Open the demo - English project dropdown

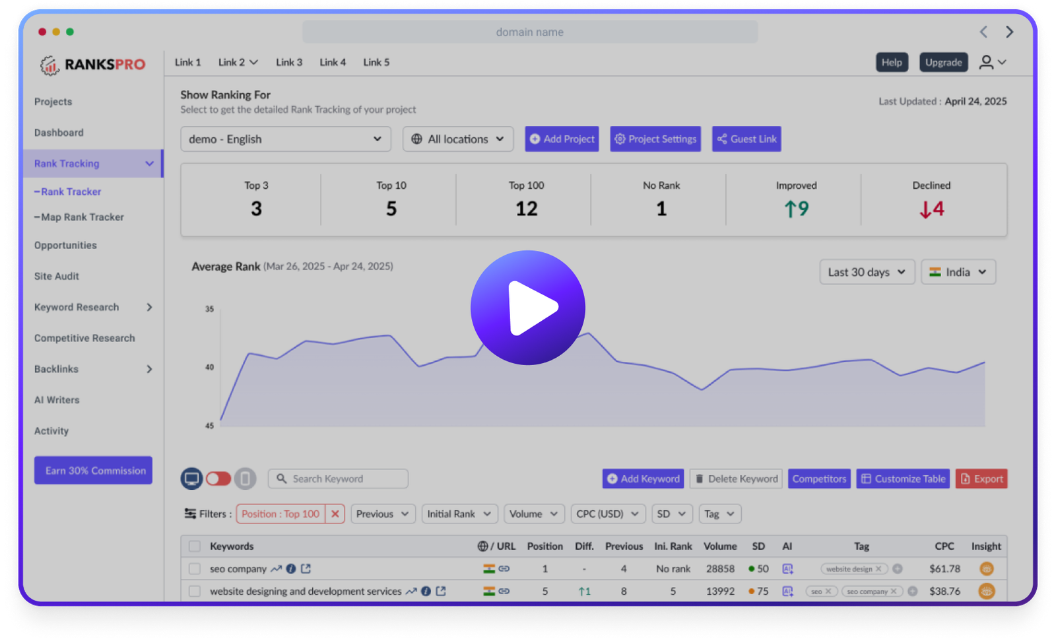tap(285, 139)
